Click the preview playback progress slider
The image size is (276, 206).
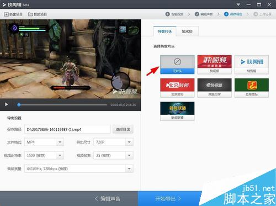tap(63, 105)
